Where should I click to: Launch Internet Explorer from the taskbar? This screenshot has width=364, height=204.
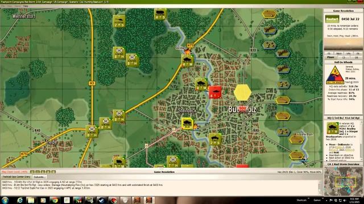tap(20, 200)
